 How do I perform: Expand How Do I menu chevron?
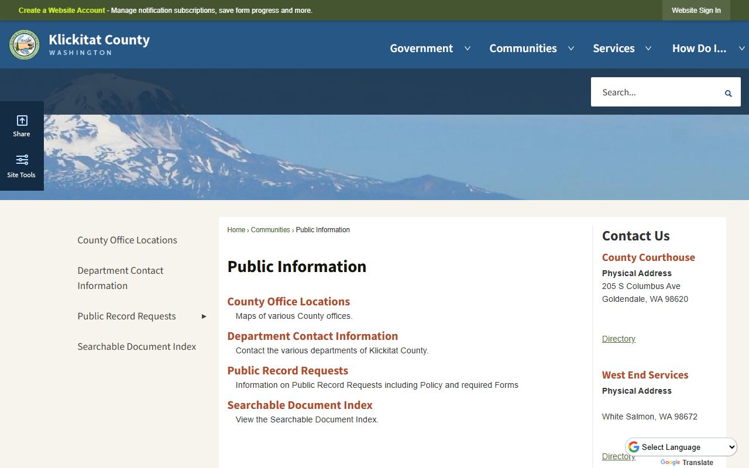pyautogui.click(x=742, y=49)
